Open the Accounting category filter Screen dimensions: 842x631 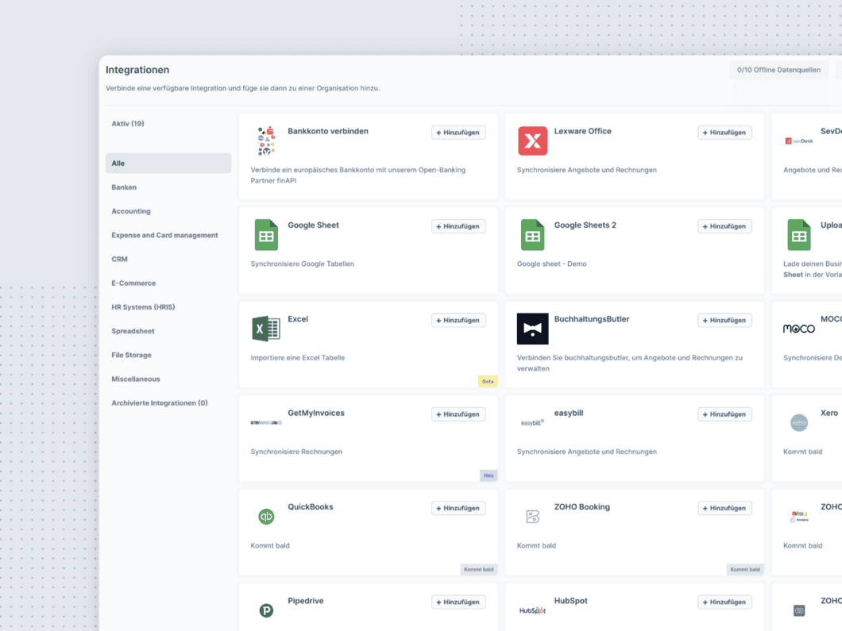click(x=131, y=211)
